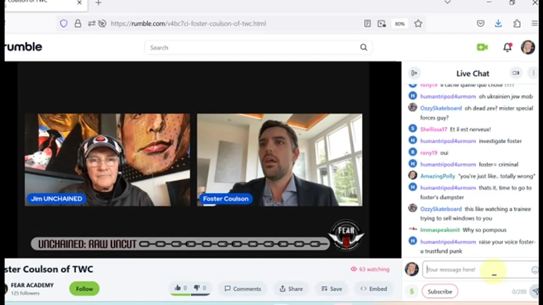543x305 pixels.
Task: Collapse the Live Chat panel icon
Action: click(x=414, y=73)
